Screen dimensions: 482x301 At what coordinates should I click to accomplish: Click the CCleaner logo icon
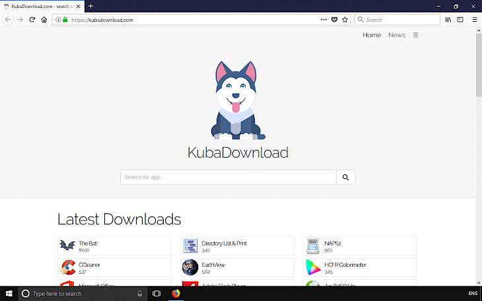pos(67,267)
